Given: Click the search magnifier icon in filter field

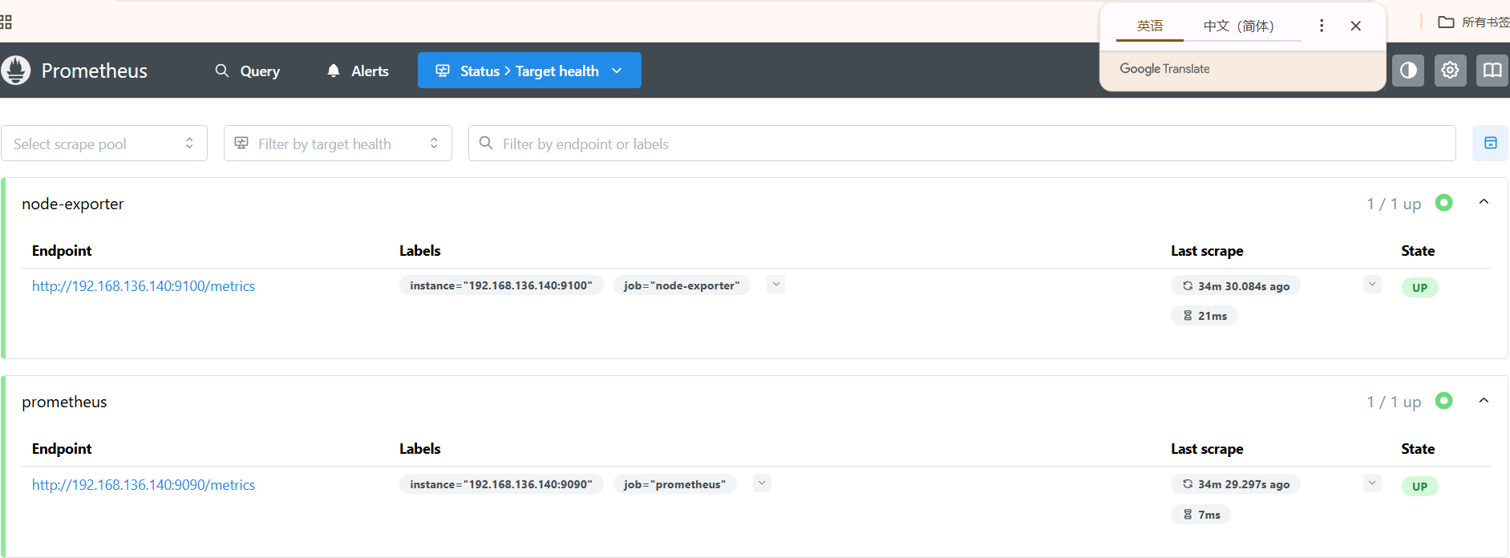Looking at the screenshot, I should click(486, 143).
